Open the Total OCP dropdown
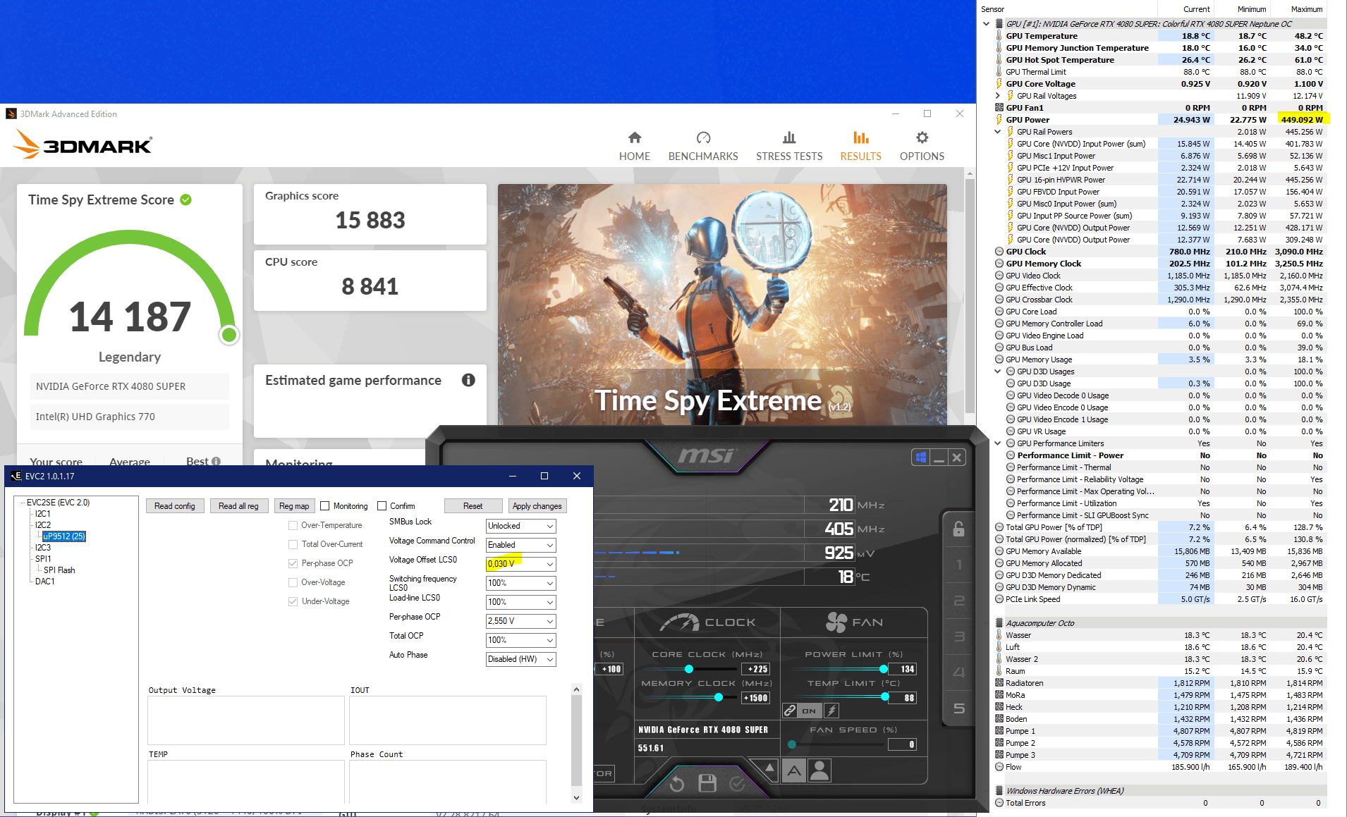 point(520,640)
